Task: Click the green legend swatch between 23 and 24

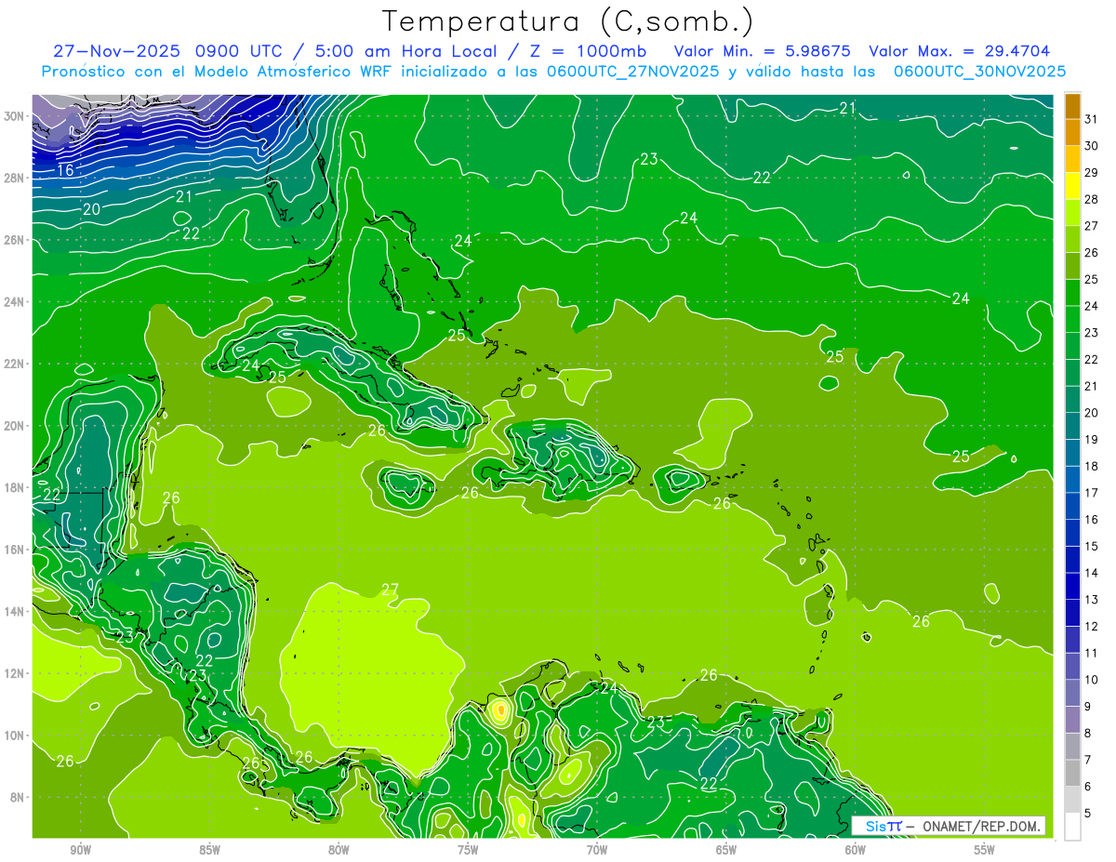Action: click(x=1072, y=320)
